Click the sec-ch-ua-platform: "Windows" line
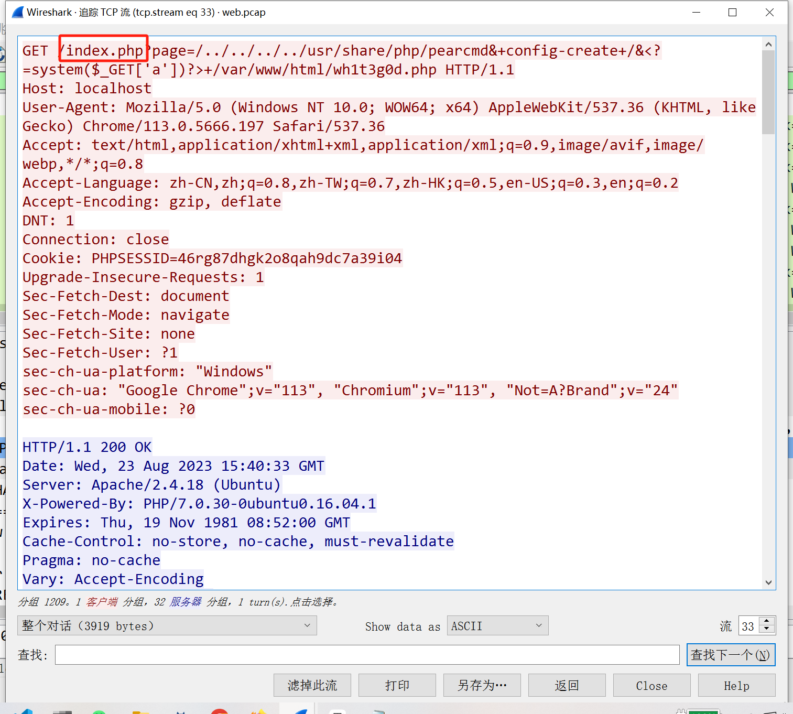This screenshot has width=793, height=714. 147,371
